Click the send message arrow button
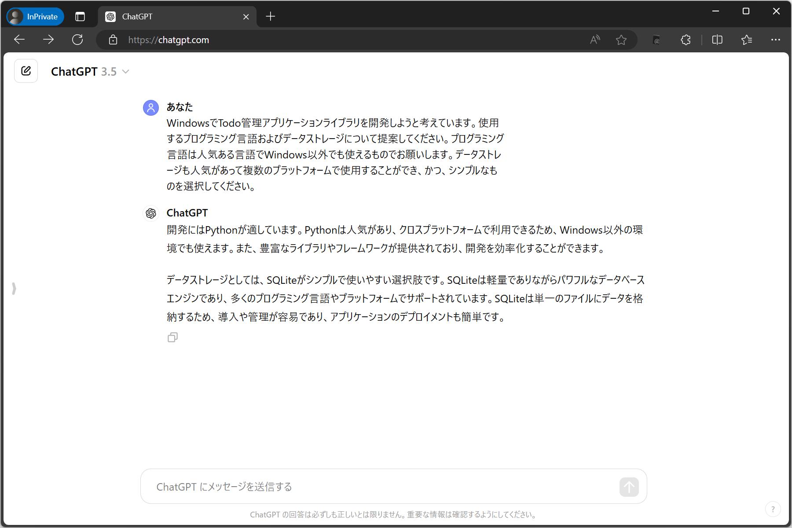This screenshot has width=792, height=528. (x=629, y=487)
